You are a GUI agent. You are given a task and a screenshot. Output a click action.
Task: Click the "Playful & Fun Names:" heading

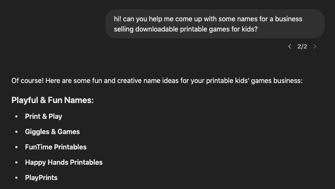coord(52,100)
